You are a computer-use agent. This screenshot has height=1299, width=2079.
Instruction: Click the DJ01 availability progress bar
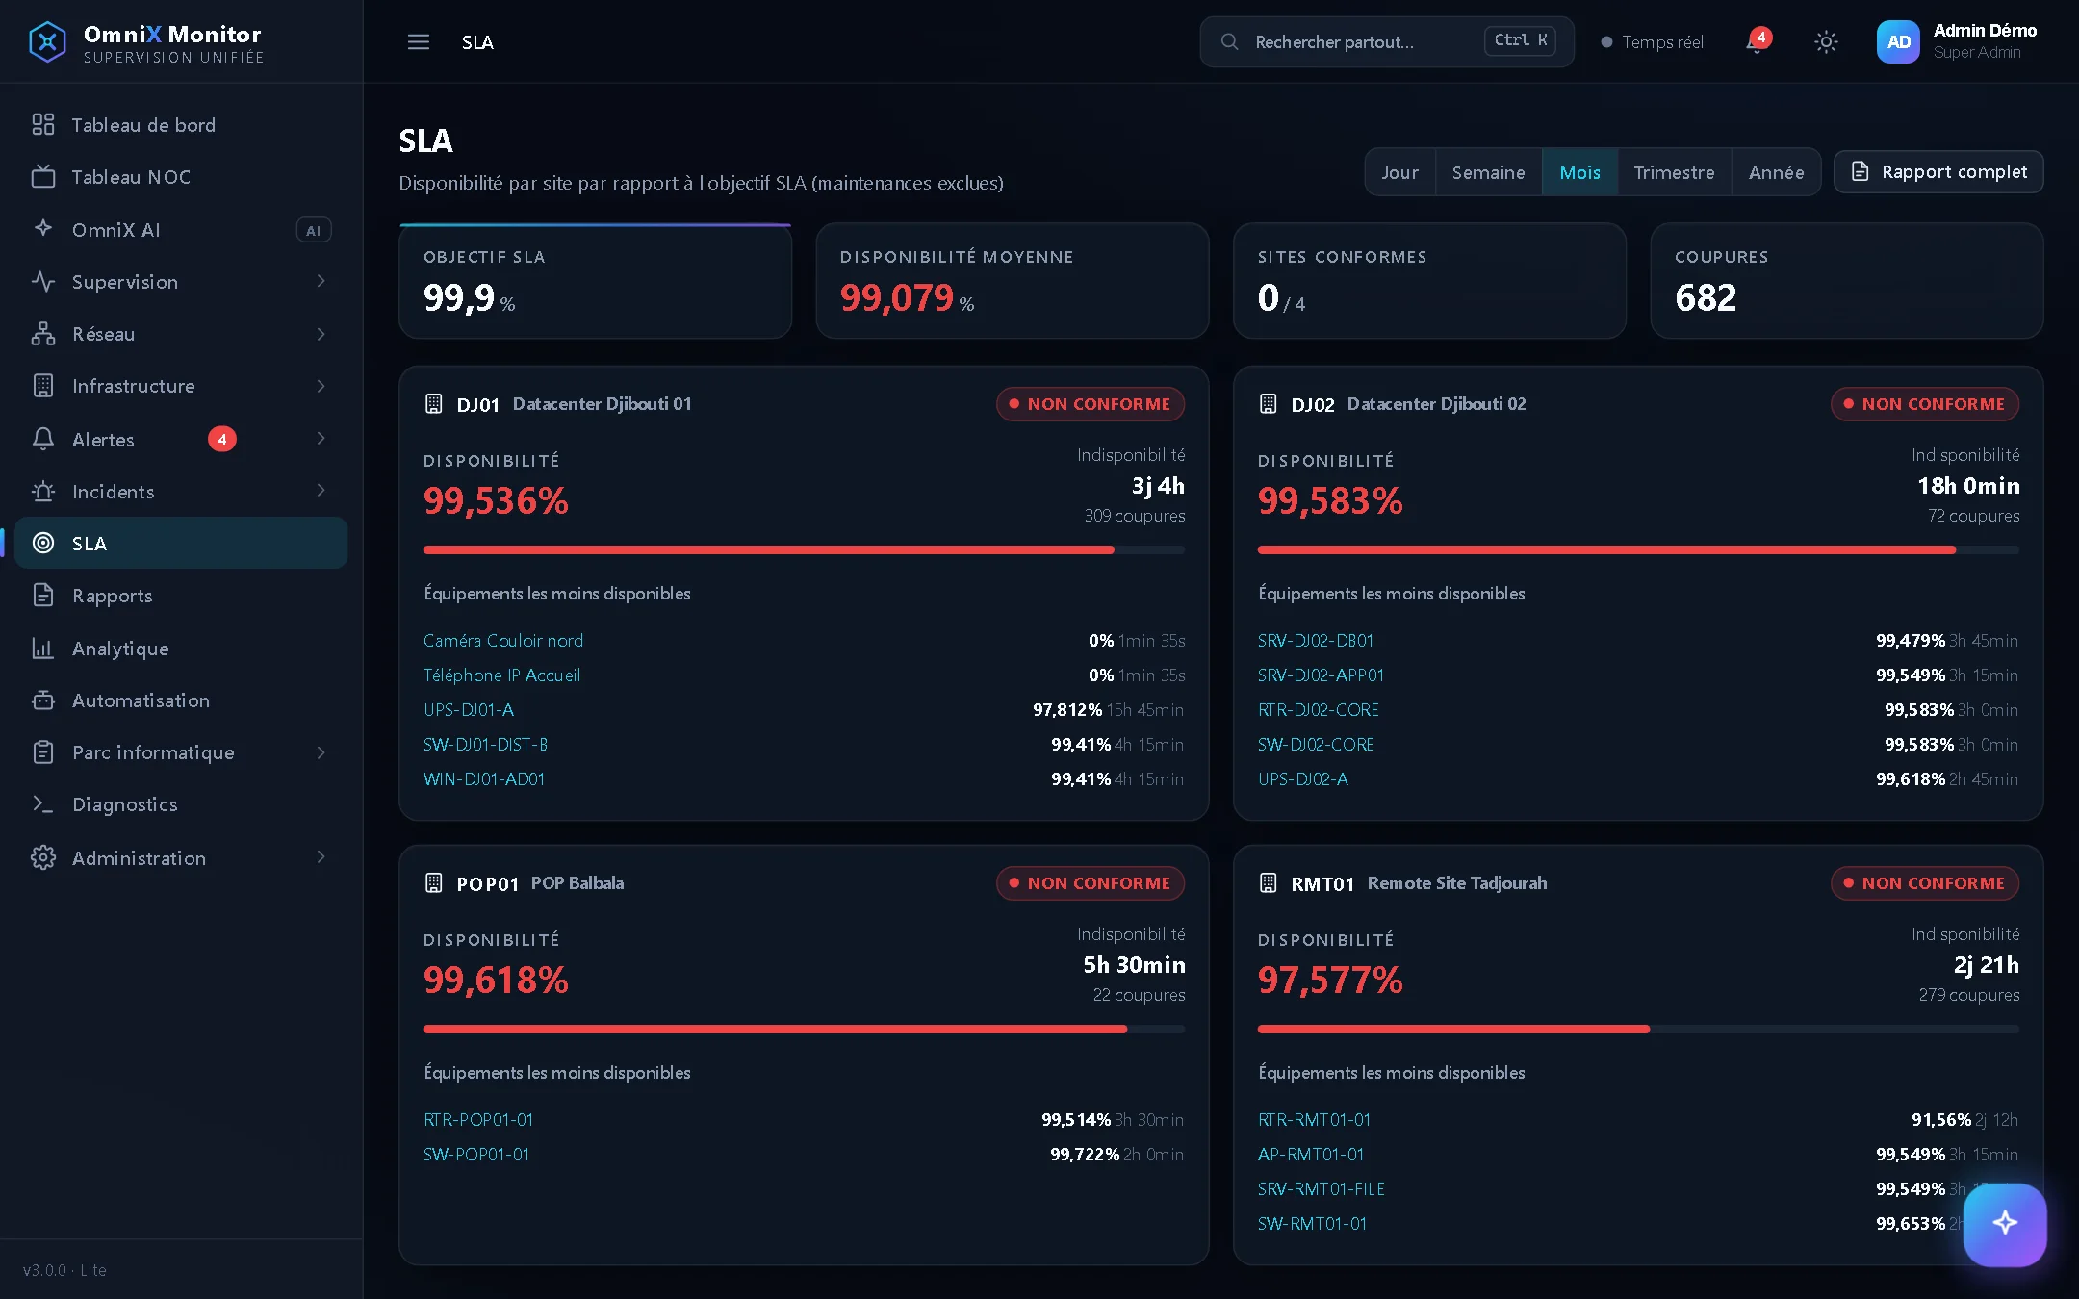click(x=804, y=550)
